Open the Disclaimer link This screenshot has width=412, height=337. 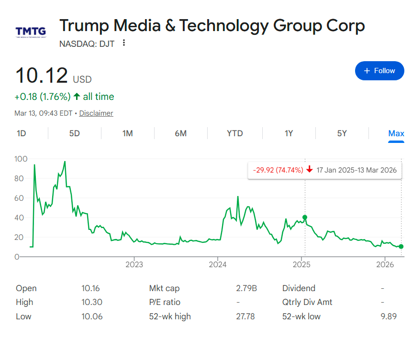(x=96, y=113)
